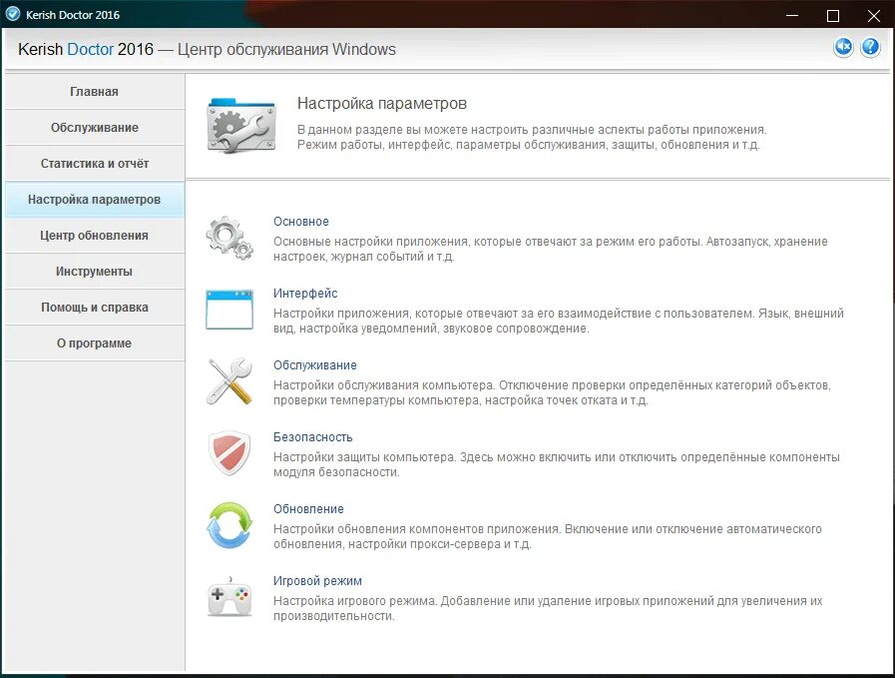Select Настройка параметров sidebar item
895x678 pixels.
click(95, 200)
